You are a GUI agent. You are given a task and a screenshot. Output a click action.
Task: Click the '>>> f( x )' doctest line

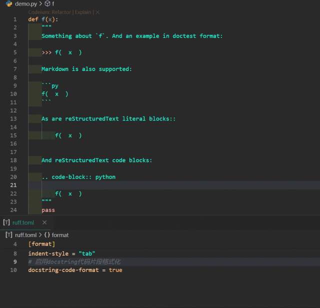point(61,52)
